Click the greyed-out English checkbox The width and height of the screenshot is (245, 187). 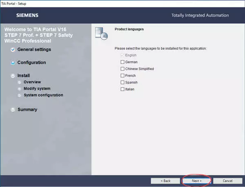(x=122, y=55)
